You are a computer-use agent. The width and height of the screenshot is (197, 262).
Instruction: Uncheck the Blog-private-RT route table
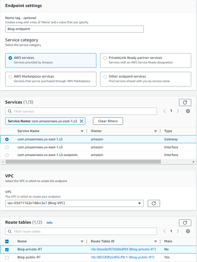[7, 249]
